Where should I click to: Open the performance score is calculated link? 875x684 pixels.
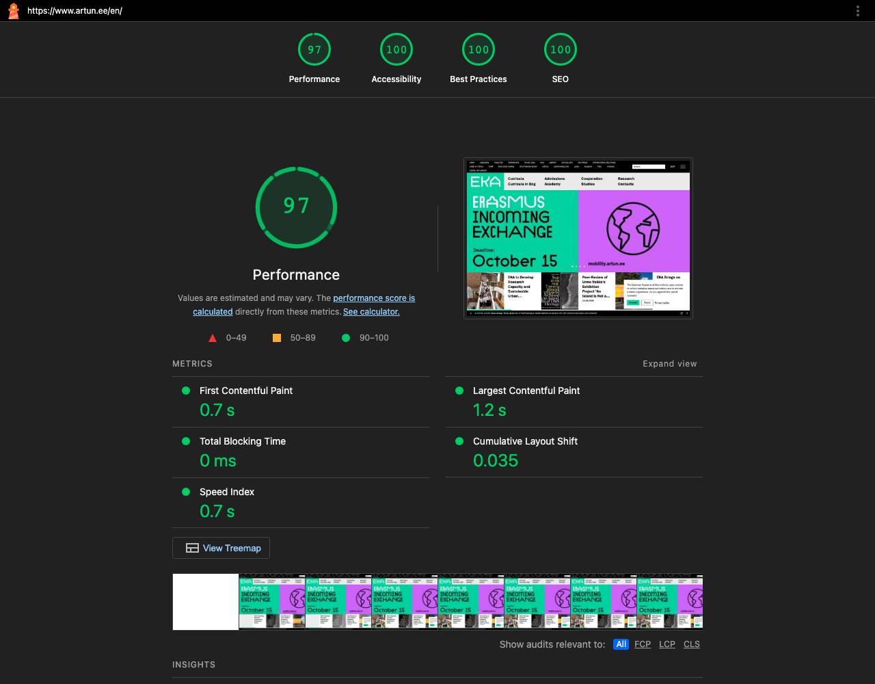304,304
